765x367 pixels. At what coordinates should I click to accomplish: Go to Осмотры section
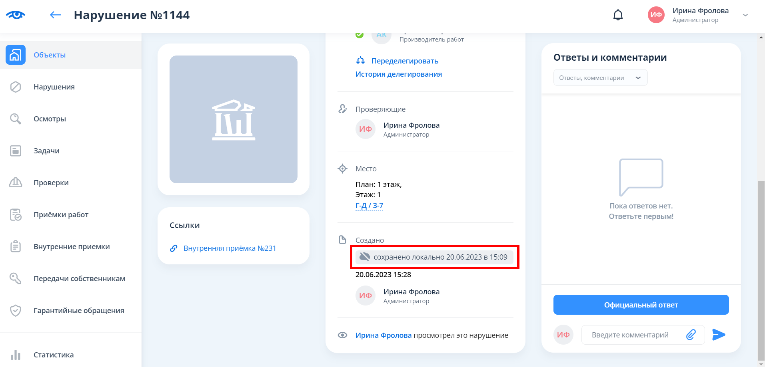coord(50,119)
